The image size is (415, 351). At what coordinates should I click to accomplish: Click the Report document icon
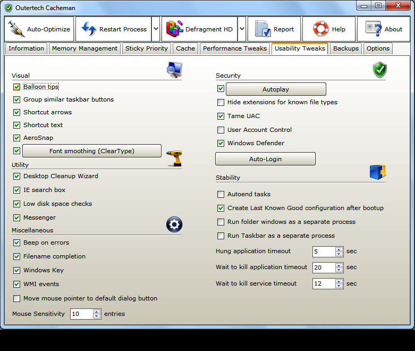(x=262, y=29)
